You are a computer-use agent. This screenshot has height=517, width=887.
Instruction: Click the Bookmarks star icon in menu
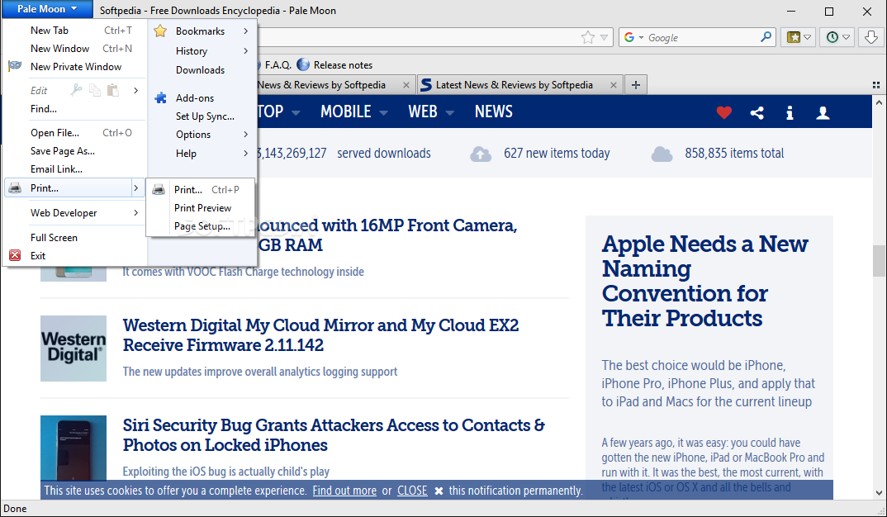click(x=161, y=31)
